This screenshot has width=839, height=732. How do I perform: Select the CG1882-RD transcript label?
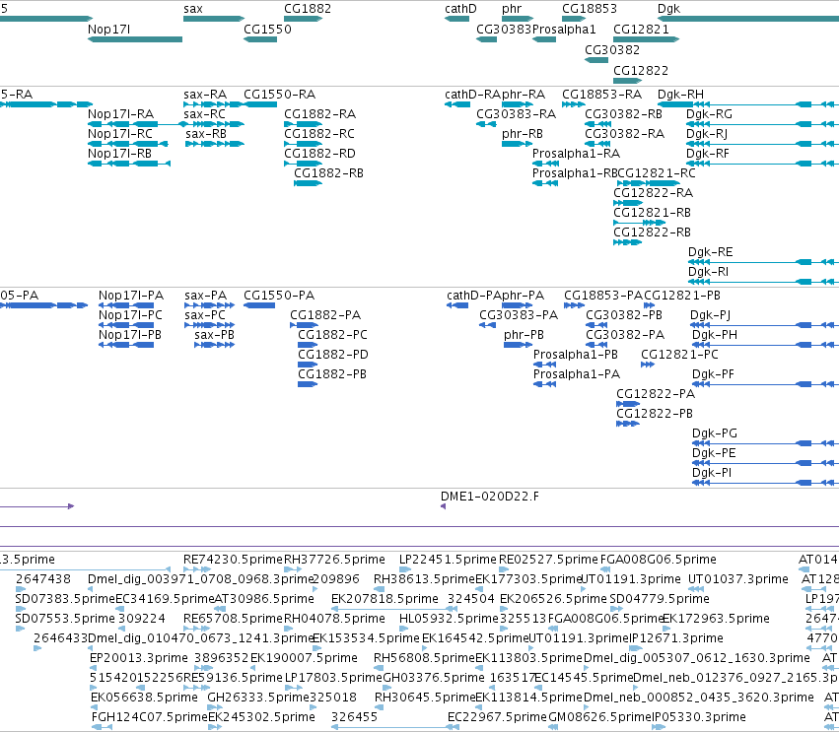[320, 154]
